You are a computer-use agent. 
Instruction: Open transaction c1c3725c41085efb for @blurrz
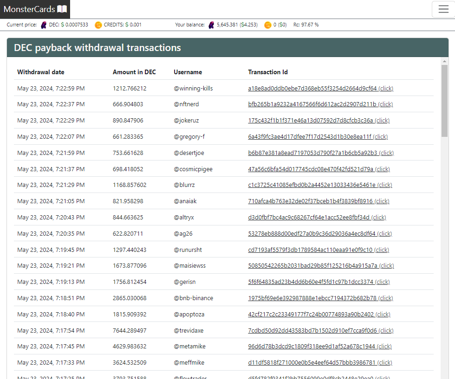point(320,185)
